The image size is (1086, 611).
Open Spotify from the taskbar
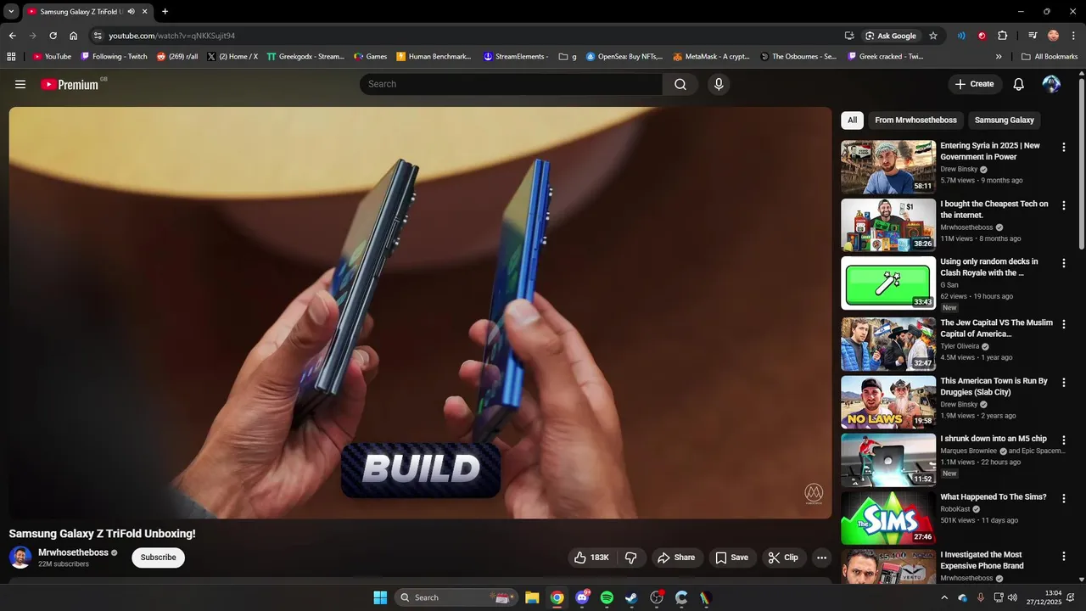607,597
